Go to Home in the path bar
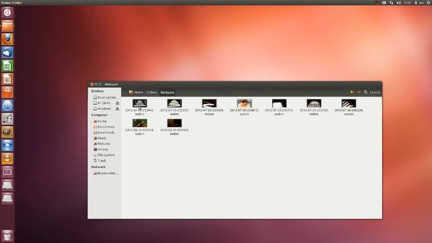 [136, 92]
